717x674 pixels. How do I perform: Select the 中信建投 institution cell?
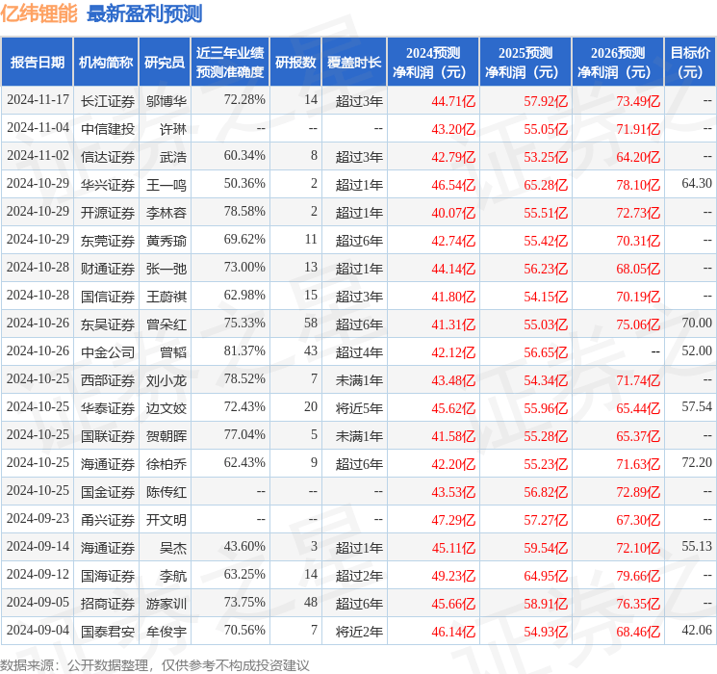coord(108,129)
